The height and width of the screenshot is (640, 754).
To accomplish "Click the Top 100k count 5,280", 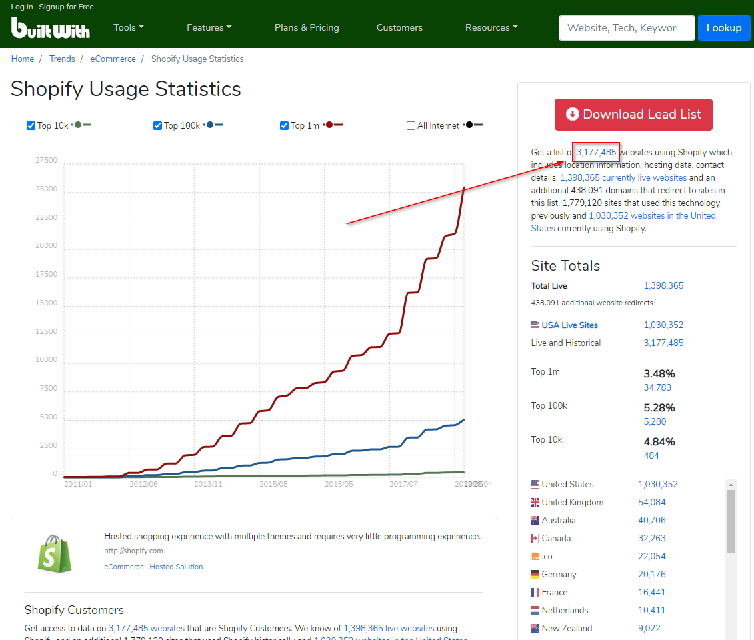I will pos(655,422).
